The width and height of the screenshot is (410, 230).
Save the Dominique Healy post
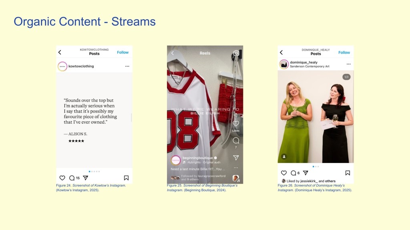[348, 173]
